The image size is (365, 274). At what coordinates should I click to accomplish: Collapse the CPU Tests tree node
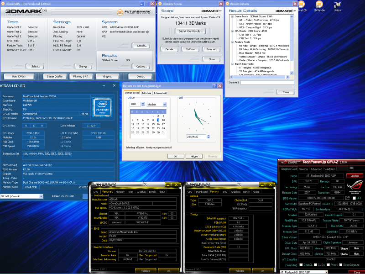point(232,31)
